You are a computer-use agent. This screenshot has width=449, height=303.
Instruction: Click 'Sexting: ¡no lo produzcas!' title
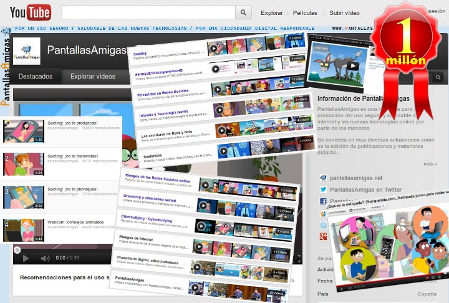(72, 123)
